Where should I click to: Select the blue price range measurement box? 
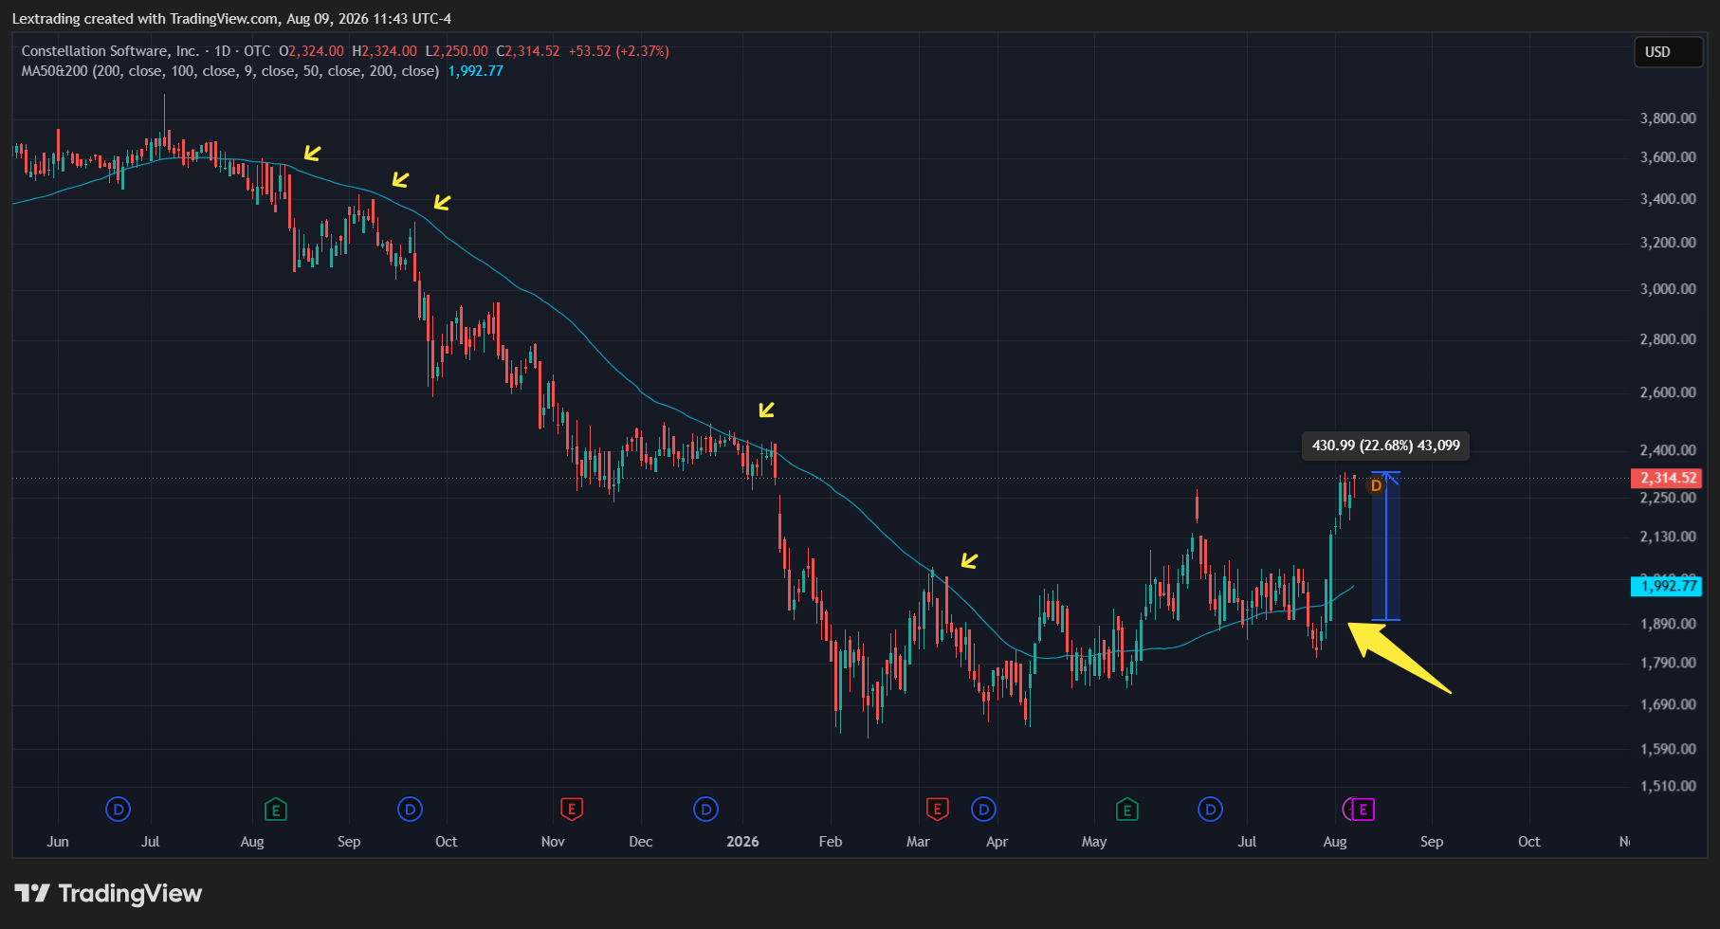(1386, 546)
